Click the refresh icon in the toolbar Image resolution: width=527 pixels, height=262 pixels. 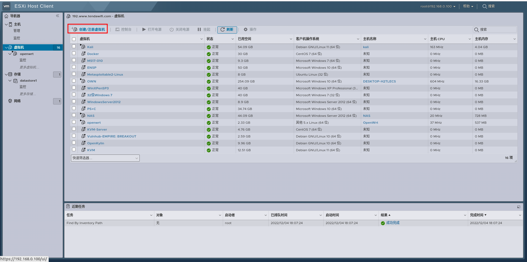pyautogui.click(x=223, y=29)
